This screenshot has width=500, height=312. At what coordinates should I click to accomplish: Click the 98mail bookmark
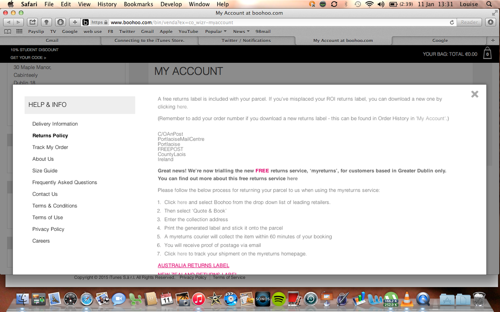263,31
